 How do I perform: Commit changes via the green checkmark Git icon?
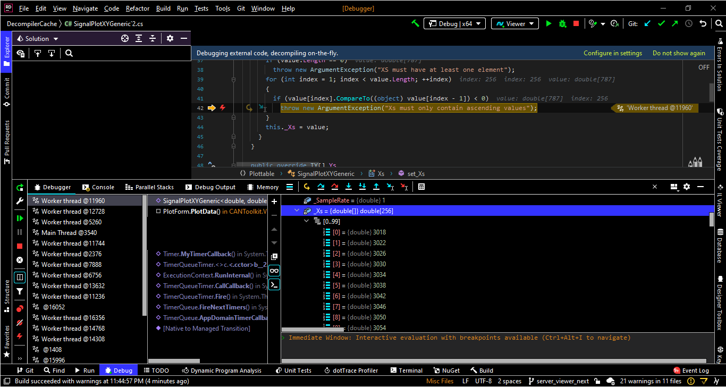(x=661, y=23)
